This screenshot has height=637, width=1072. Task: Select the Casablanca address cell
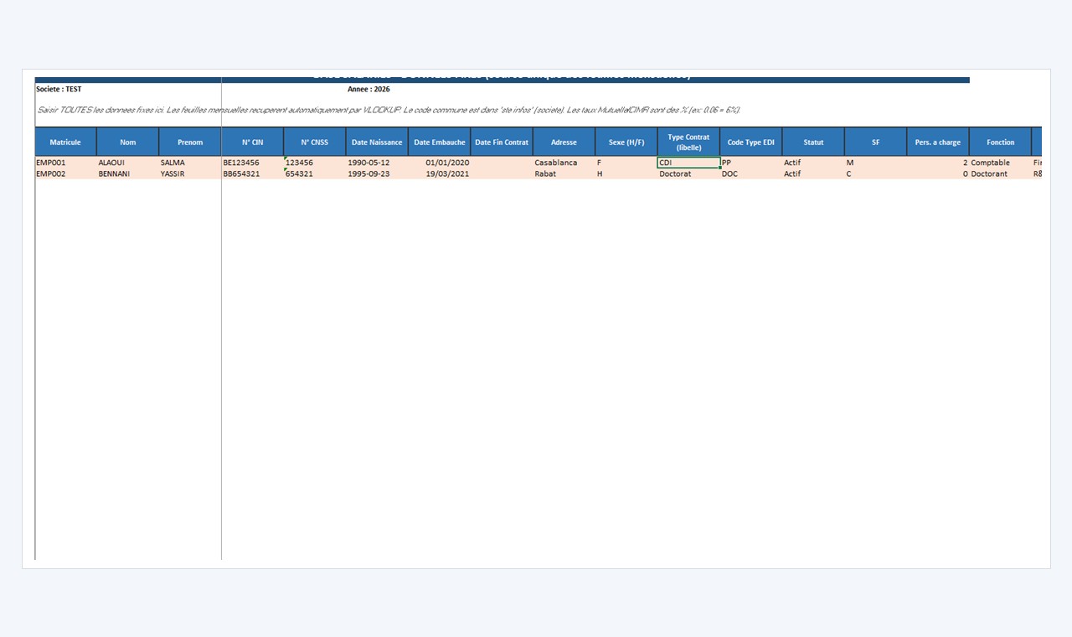click(x=564, y=163)
